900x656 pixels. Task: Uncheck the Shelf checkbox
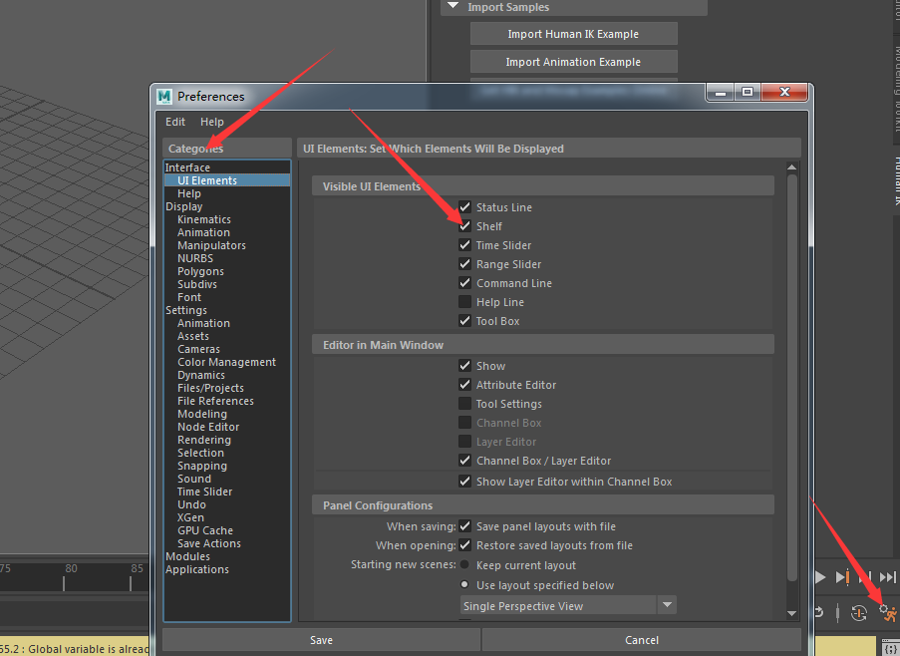tap(464, 226)
